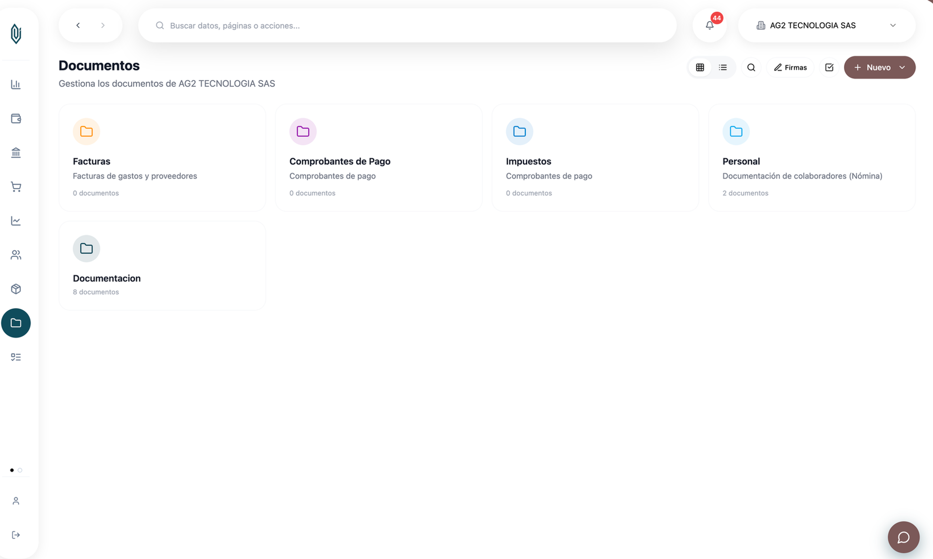Click the gray Documentacion folder icon
This screenshot has height=559, width=933.
(86, 248)
